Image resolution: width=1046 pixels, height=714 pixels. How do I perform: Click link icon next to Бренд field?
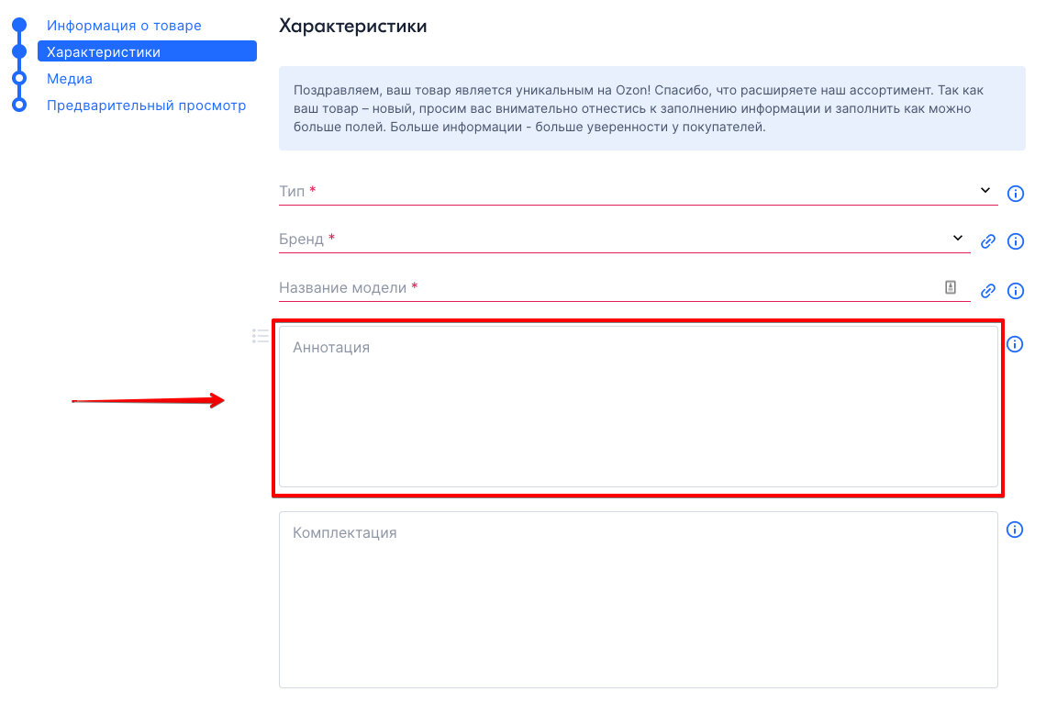pyautogui.click(x=987, y=241)
